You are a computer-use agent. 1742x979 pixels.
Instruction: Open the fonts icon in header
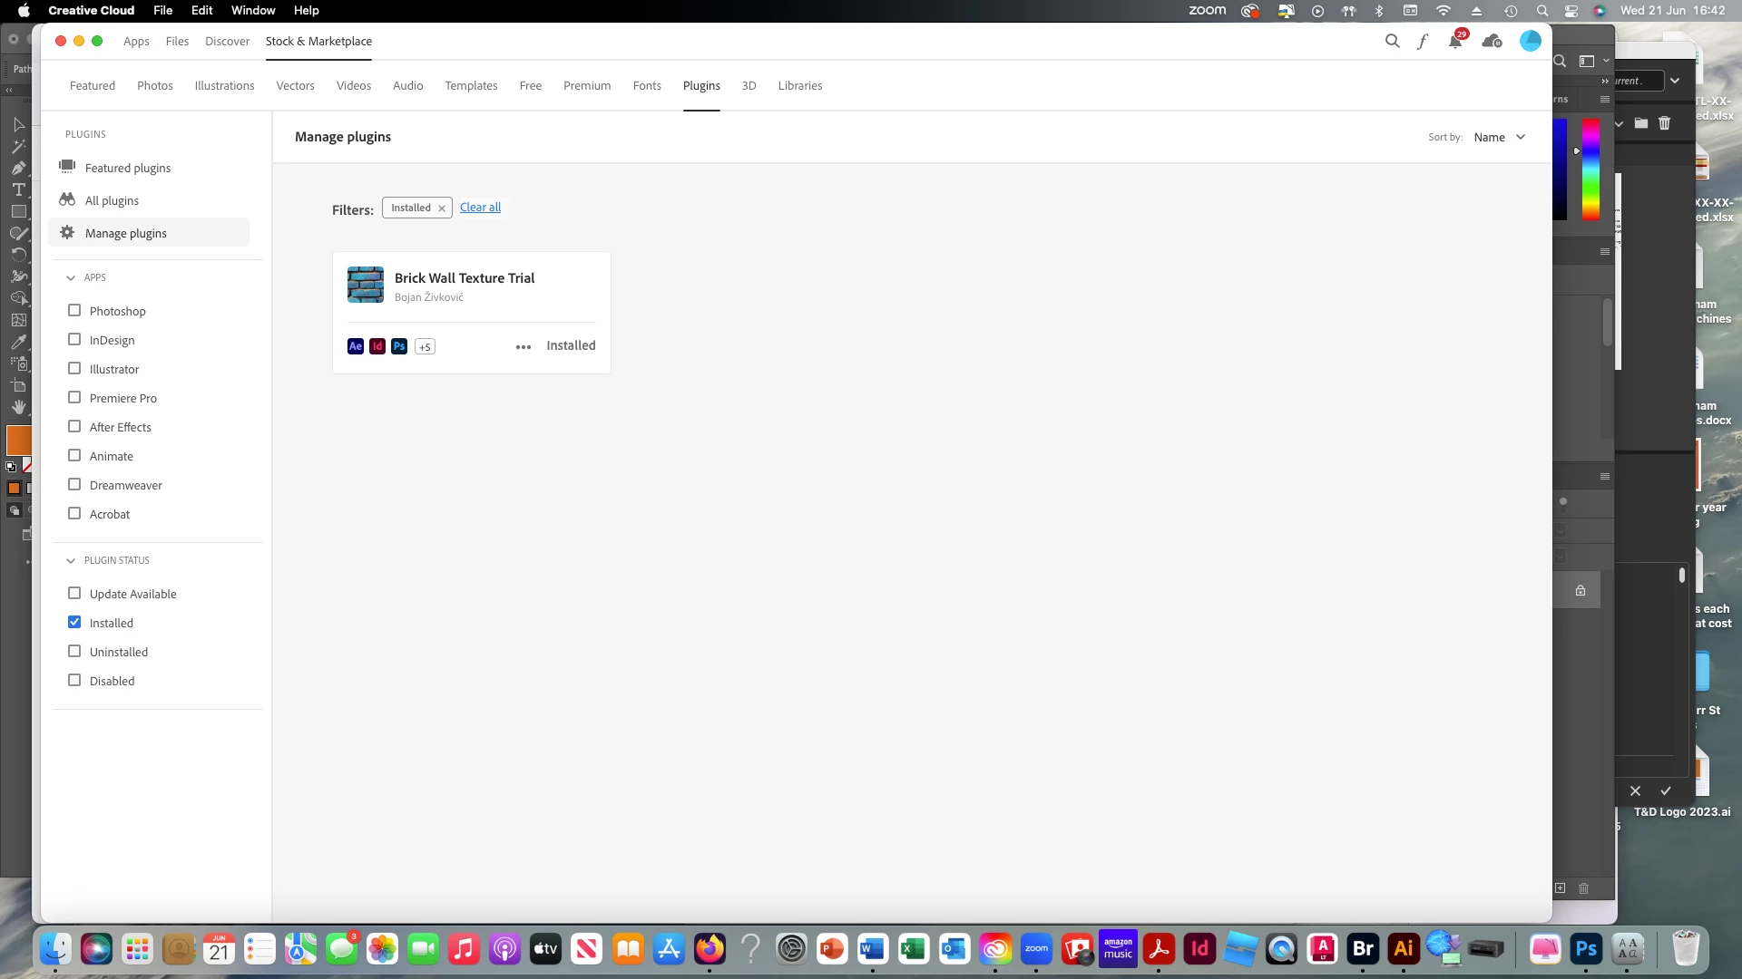(1423, 41)
